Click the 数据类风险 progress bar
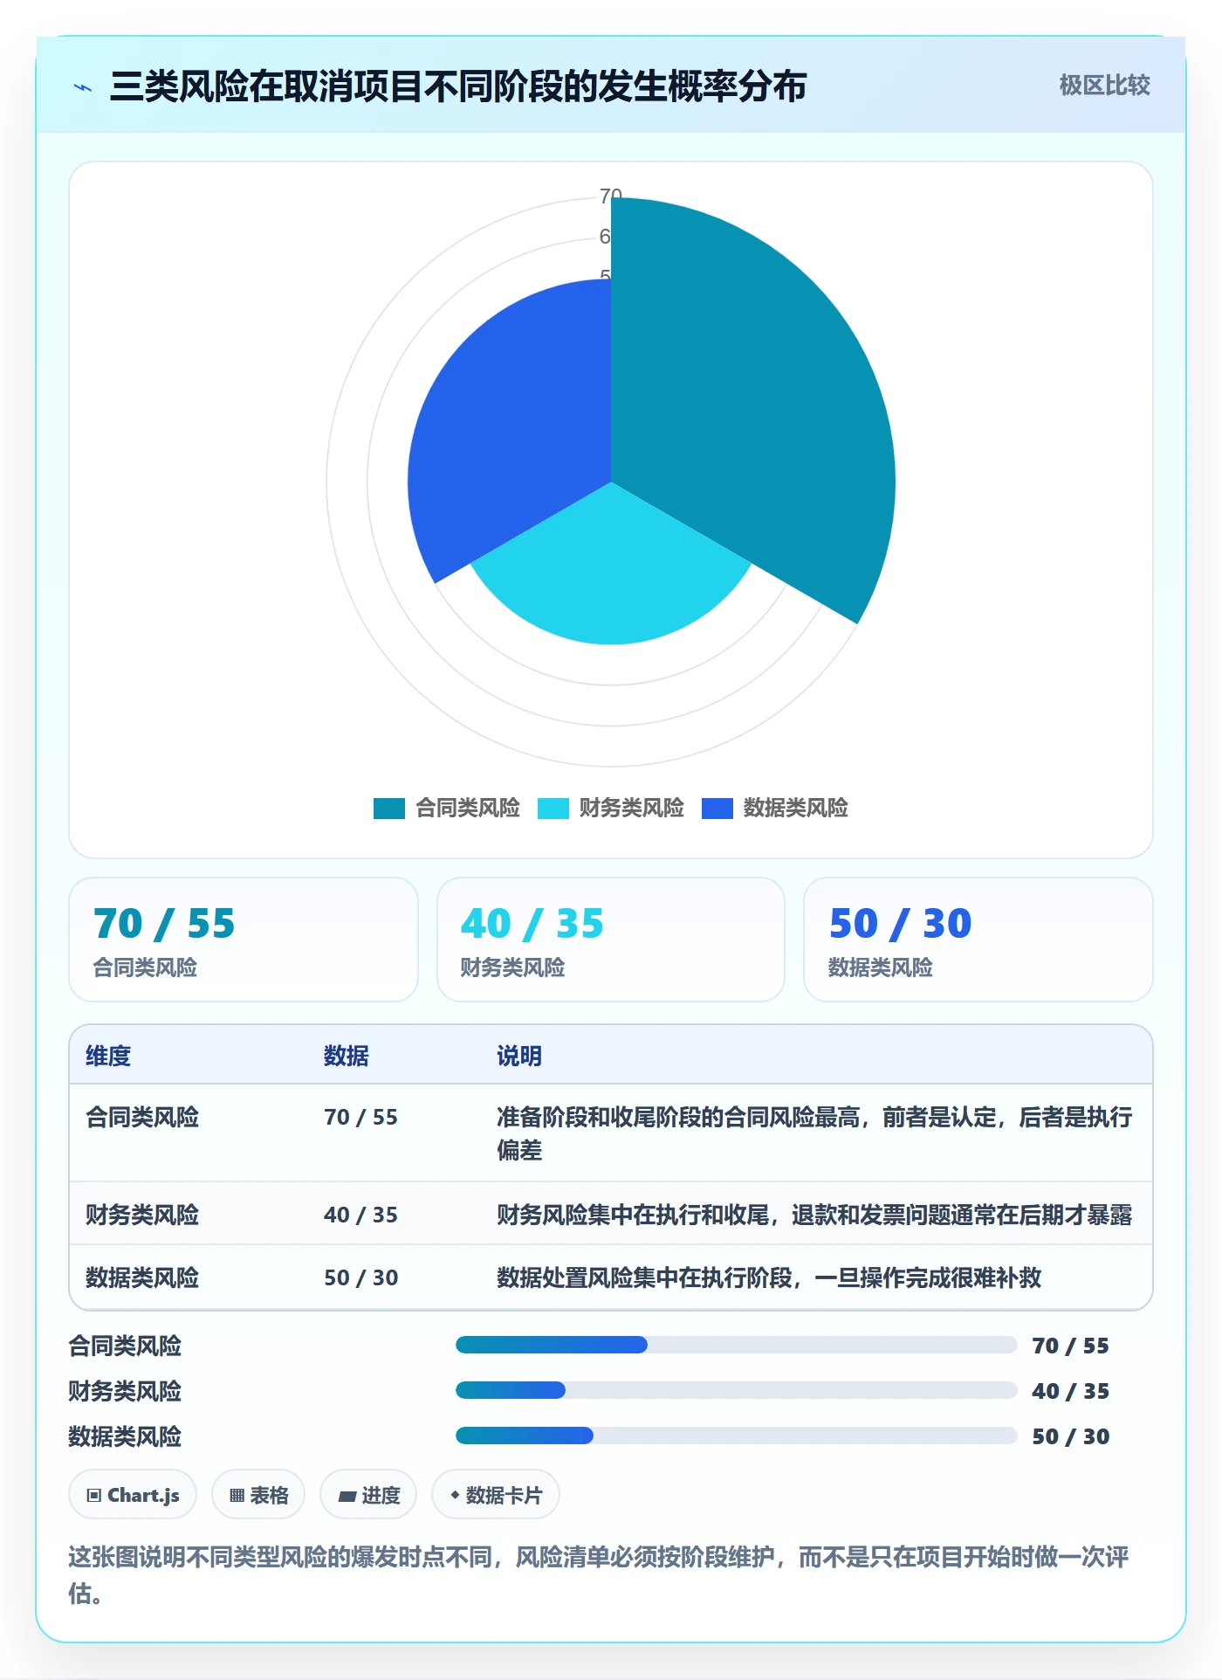Viewport: 1222px width, 1680px height. point(736,1436)
